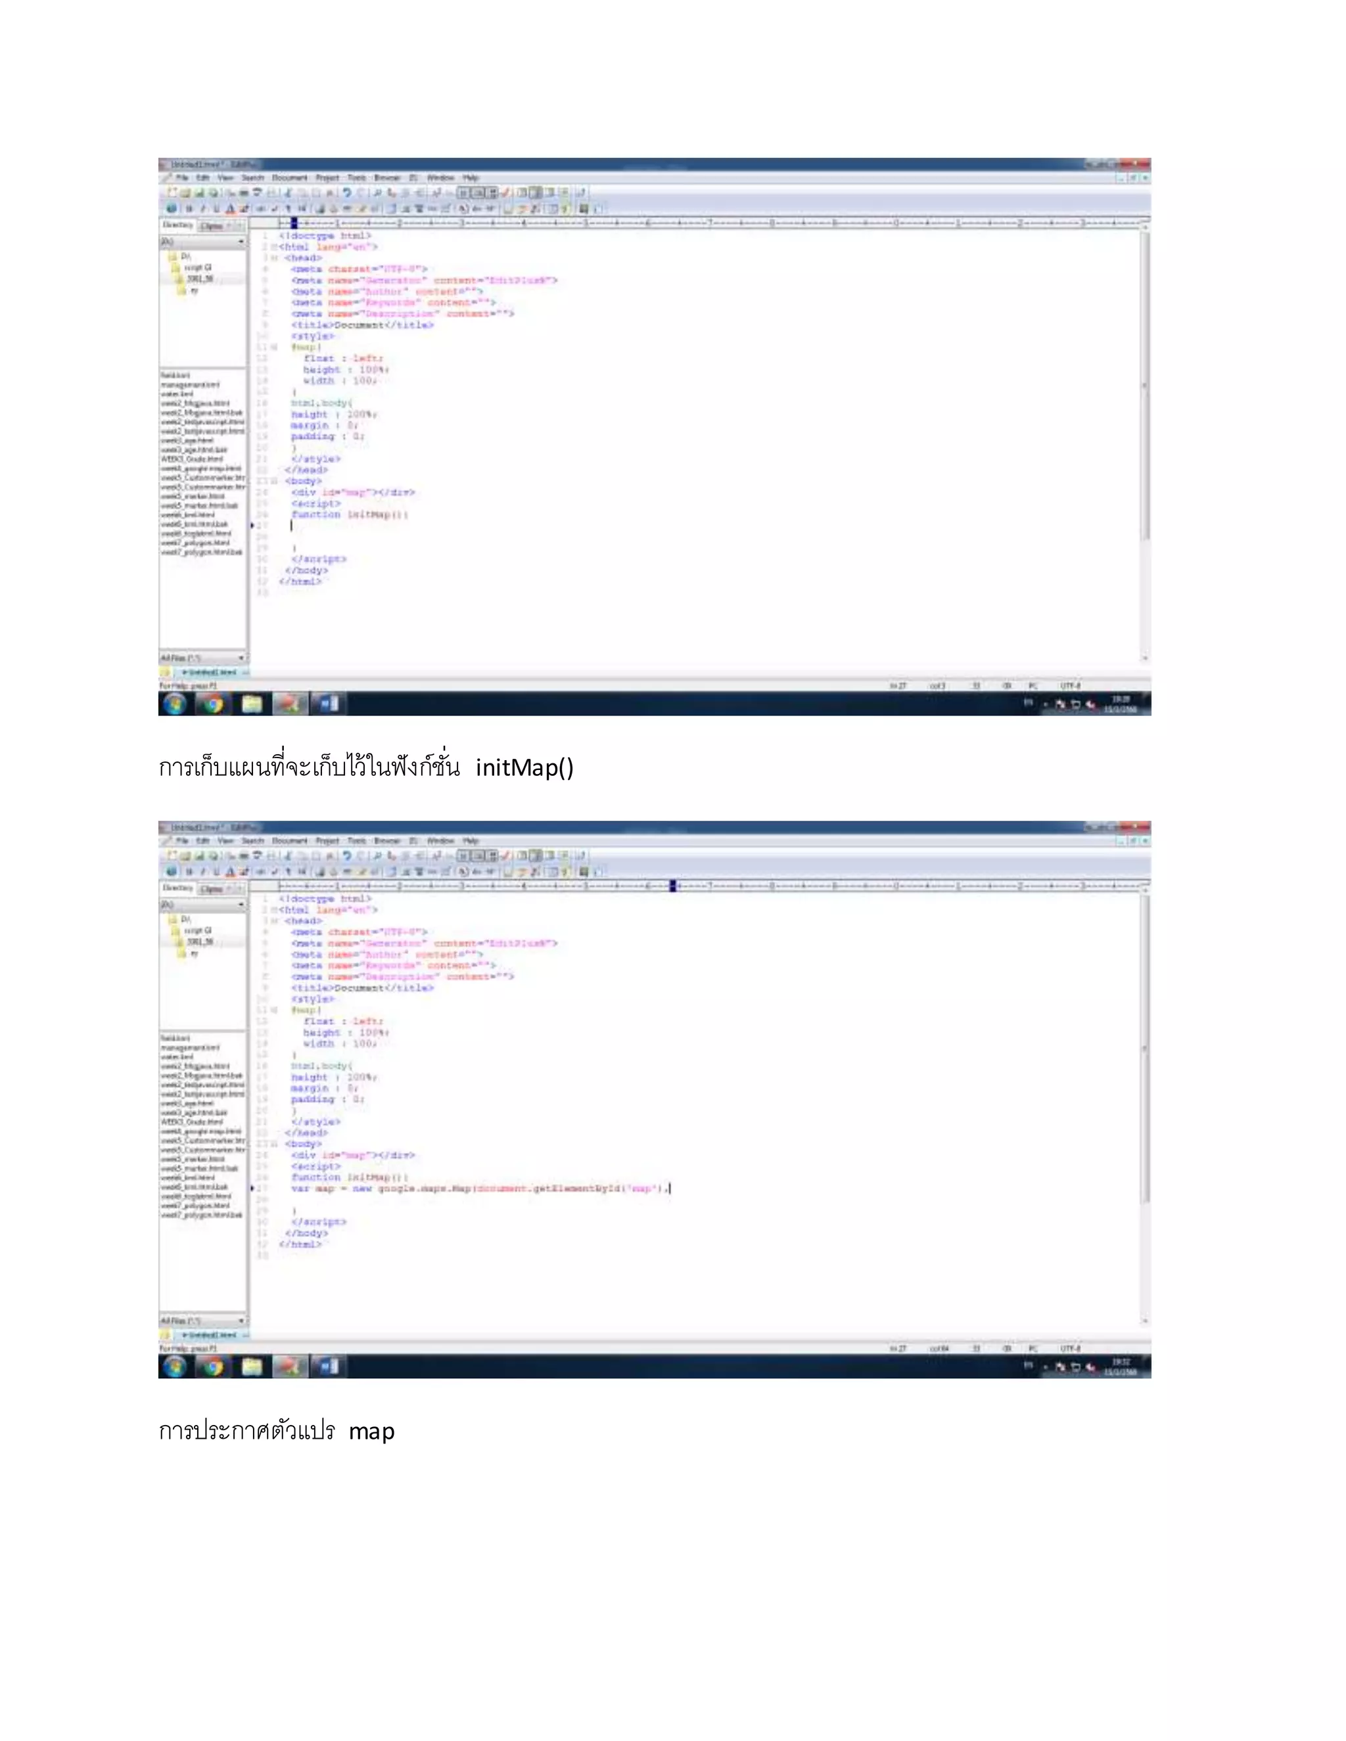This screenshot has width=1346, height=1741.
Task: Open Browser menu in lower EditPlus screenshot
Action: coord(386,841)
